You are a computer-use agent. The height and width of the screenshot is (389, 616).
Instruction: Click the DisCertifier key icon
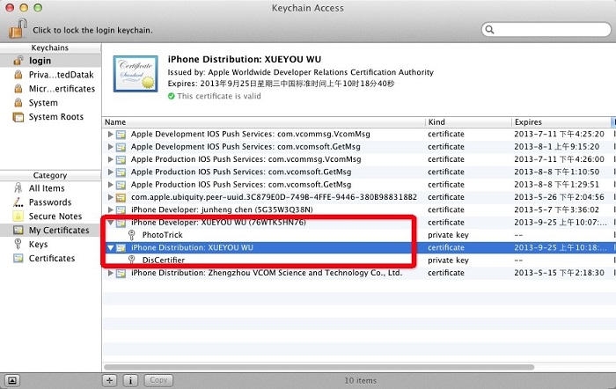[x=132, y=261]
